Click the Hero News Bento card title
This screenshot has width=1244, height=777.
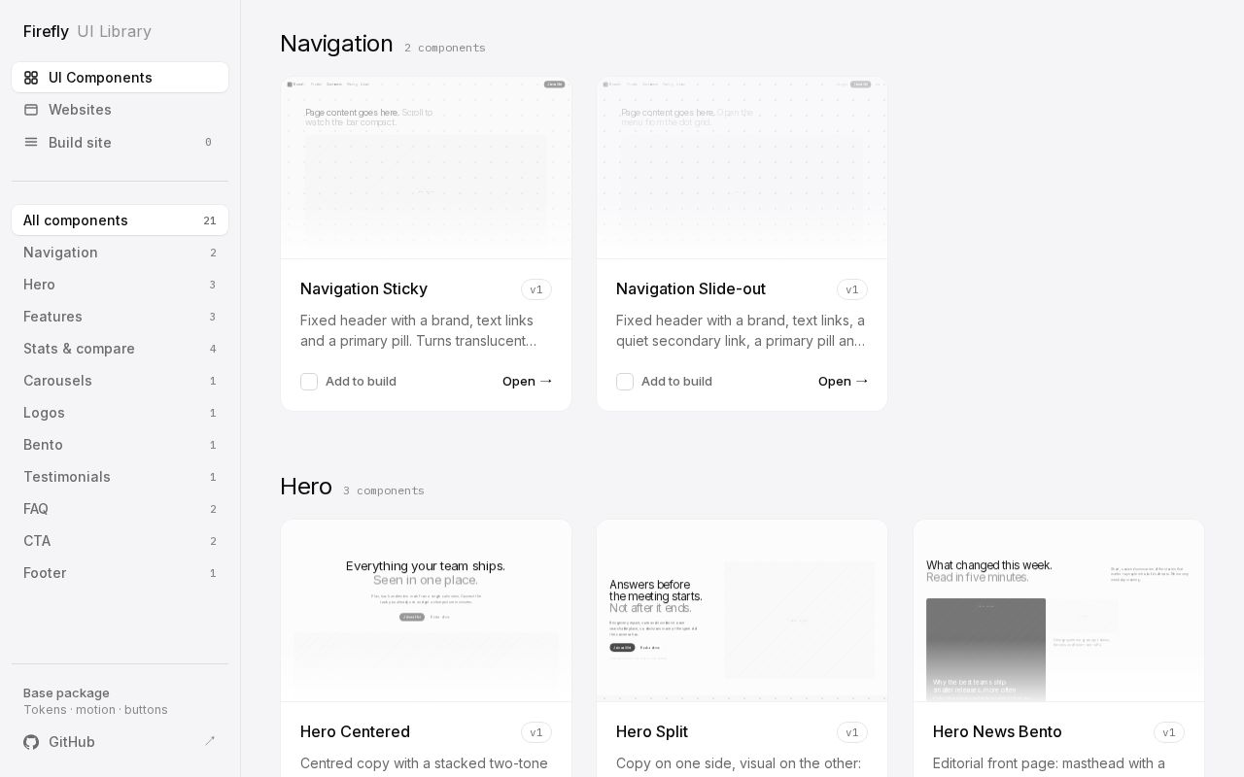tap(997, 731)
